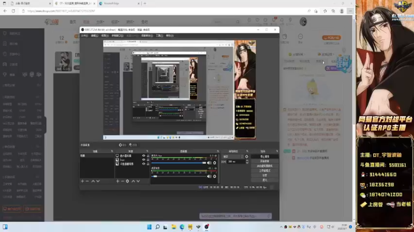Adjust Mic/Aux volume slider handle
This screenshot has height=232, width=414.
coord(204,163)
